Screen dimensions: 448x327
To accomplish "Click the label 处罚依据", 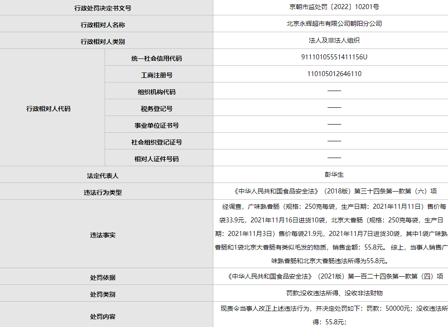I will click(x=103, y=278).
